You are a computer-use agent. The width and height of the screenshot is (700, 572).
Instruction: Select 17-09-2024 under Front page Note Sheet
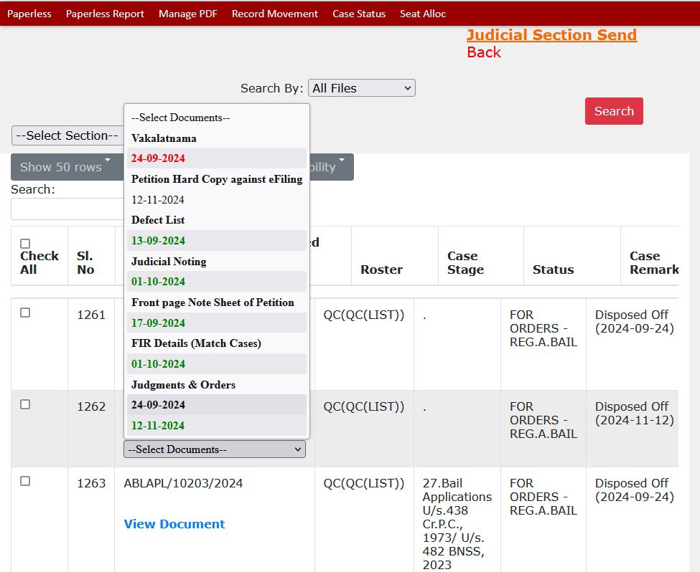coord(158,323)
